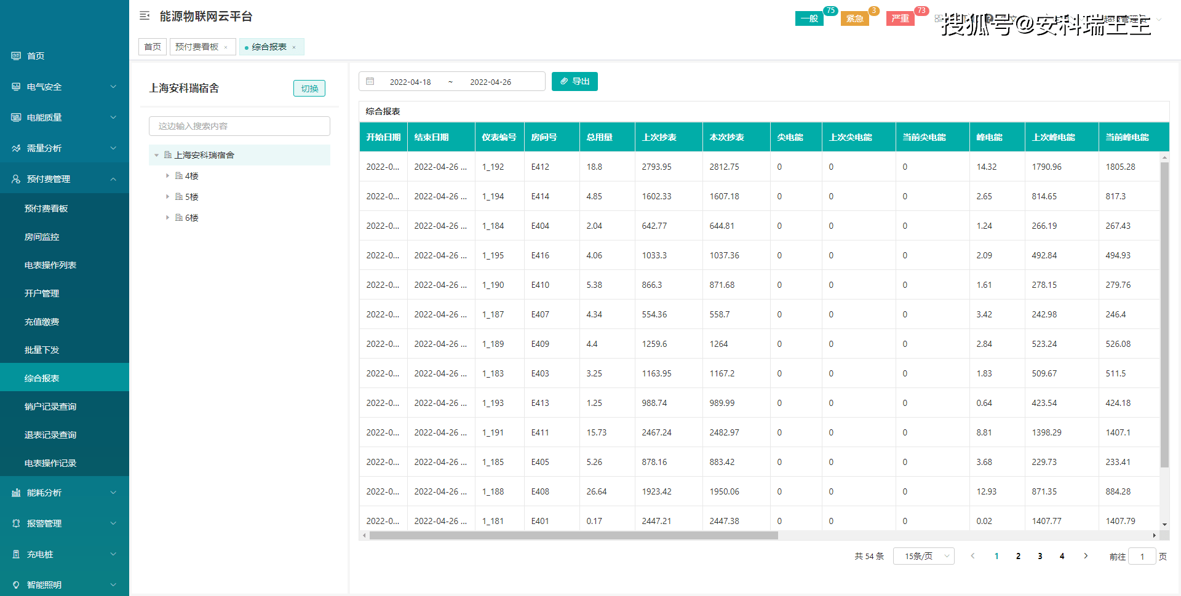Screen dimensions: 1181x596
Task: Select 综合报表 in the sidebar
Action: point(65,377)
